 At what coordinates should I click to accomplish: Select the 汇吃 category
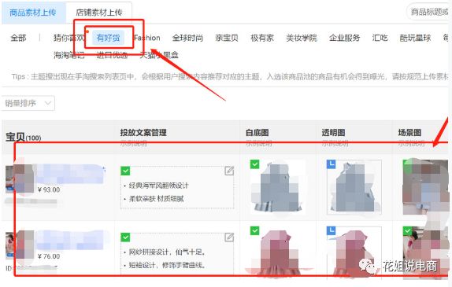tap(380, 38)
